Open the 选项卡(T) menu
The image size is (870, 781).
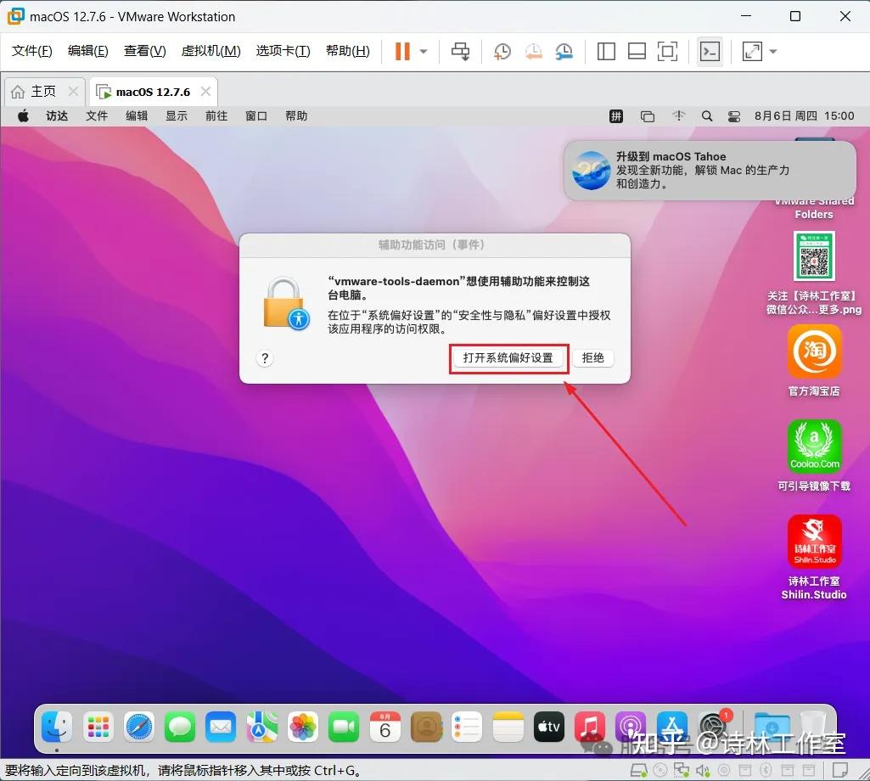tap(283, 51)
